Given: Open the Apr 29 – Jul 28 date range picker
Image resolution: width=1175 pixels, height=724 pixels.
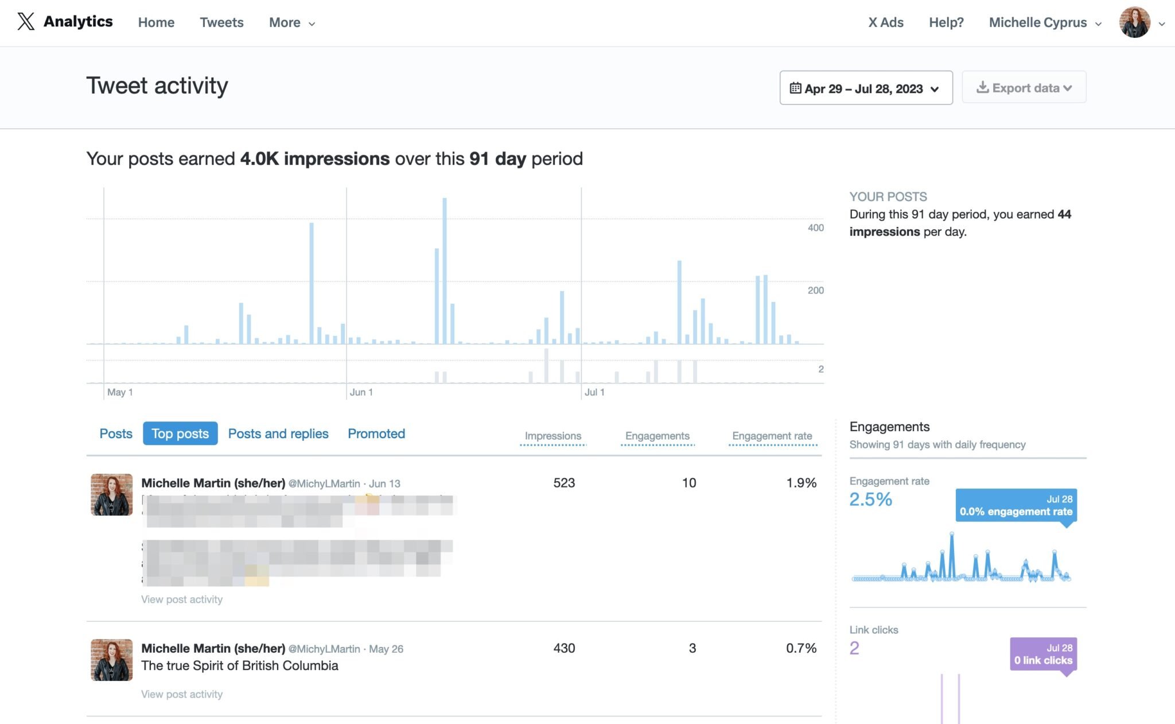Looking at the screenshot, I should pos(865,88).
